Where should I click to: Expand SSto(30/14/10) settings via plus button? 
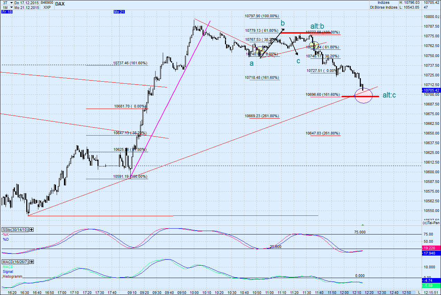[31, 229]
